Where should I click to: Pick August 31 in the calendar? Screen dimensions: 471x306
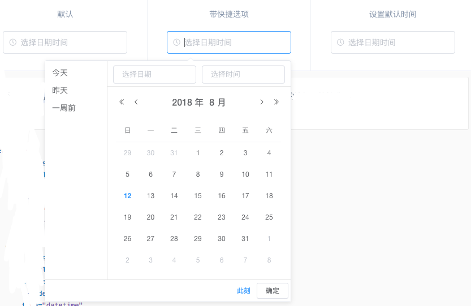click(245, 239)
